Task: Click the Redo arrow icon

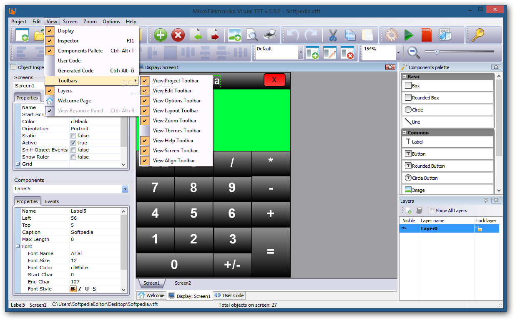Action: tap(310, 35)
